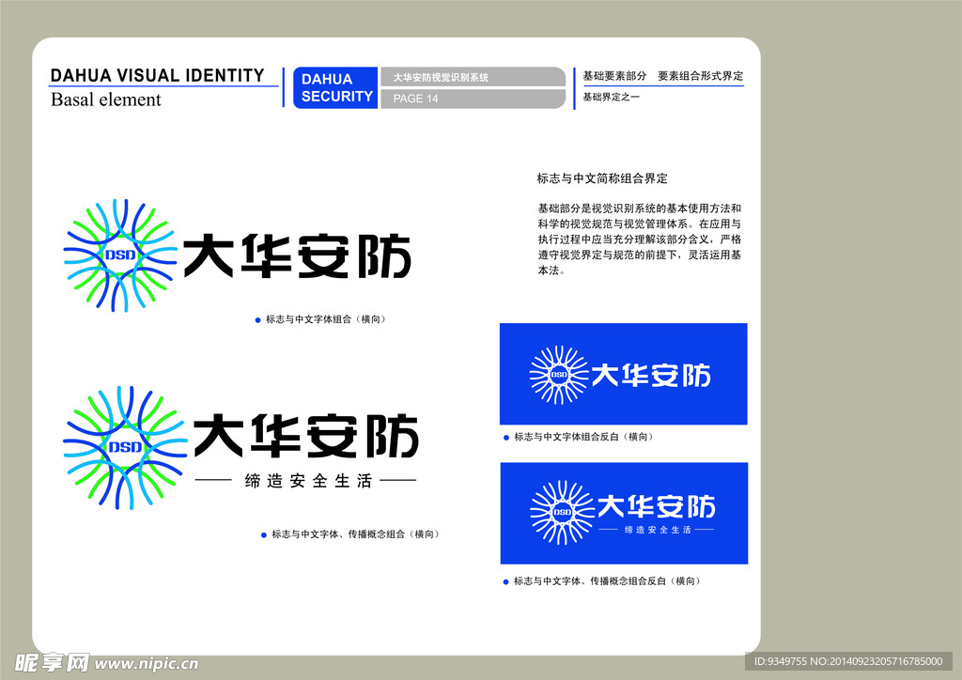The image size is (962, 680).
Task: Click white slogan '缔造安全生活' in blue panel
Action: click(x=658, y=530)
